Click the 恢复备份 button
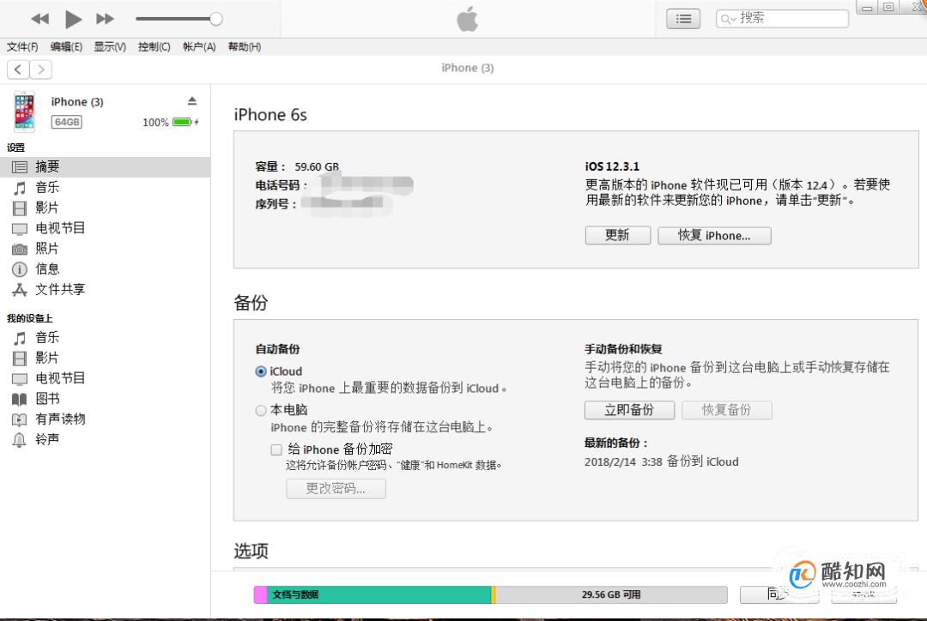 coord(727,410)
